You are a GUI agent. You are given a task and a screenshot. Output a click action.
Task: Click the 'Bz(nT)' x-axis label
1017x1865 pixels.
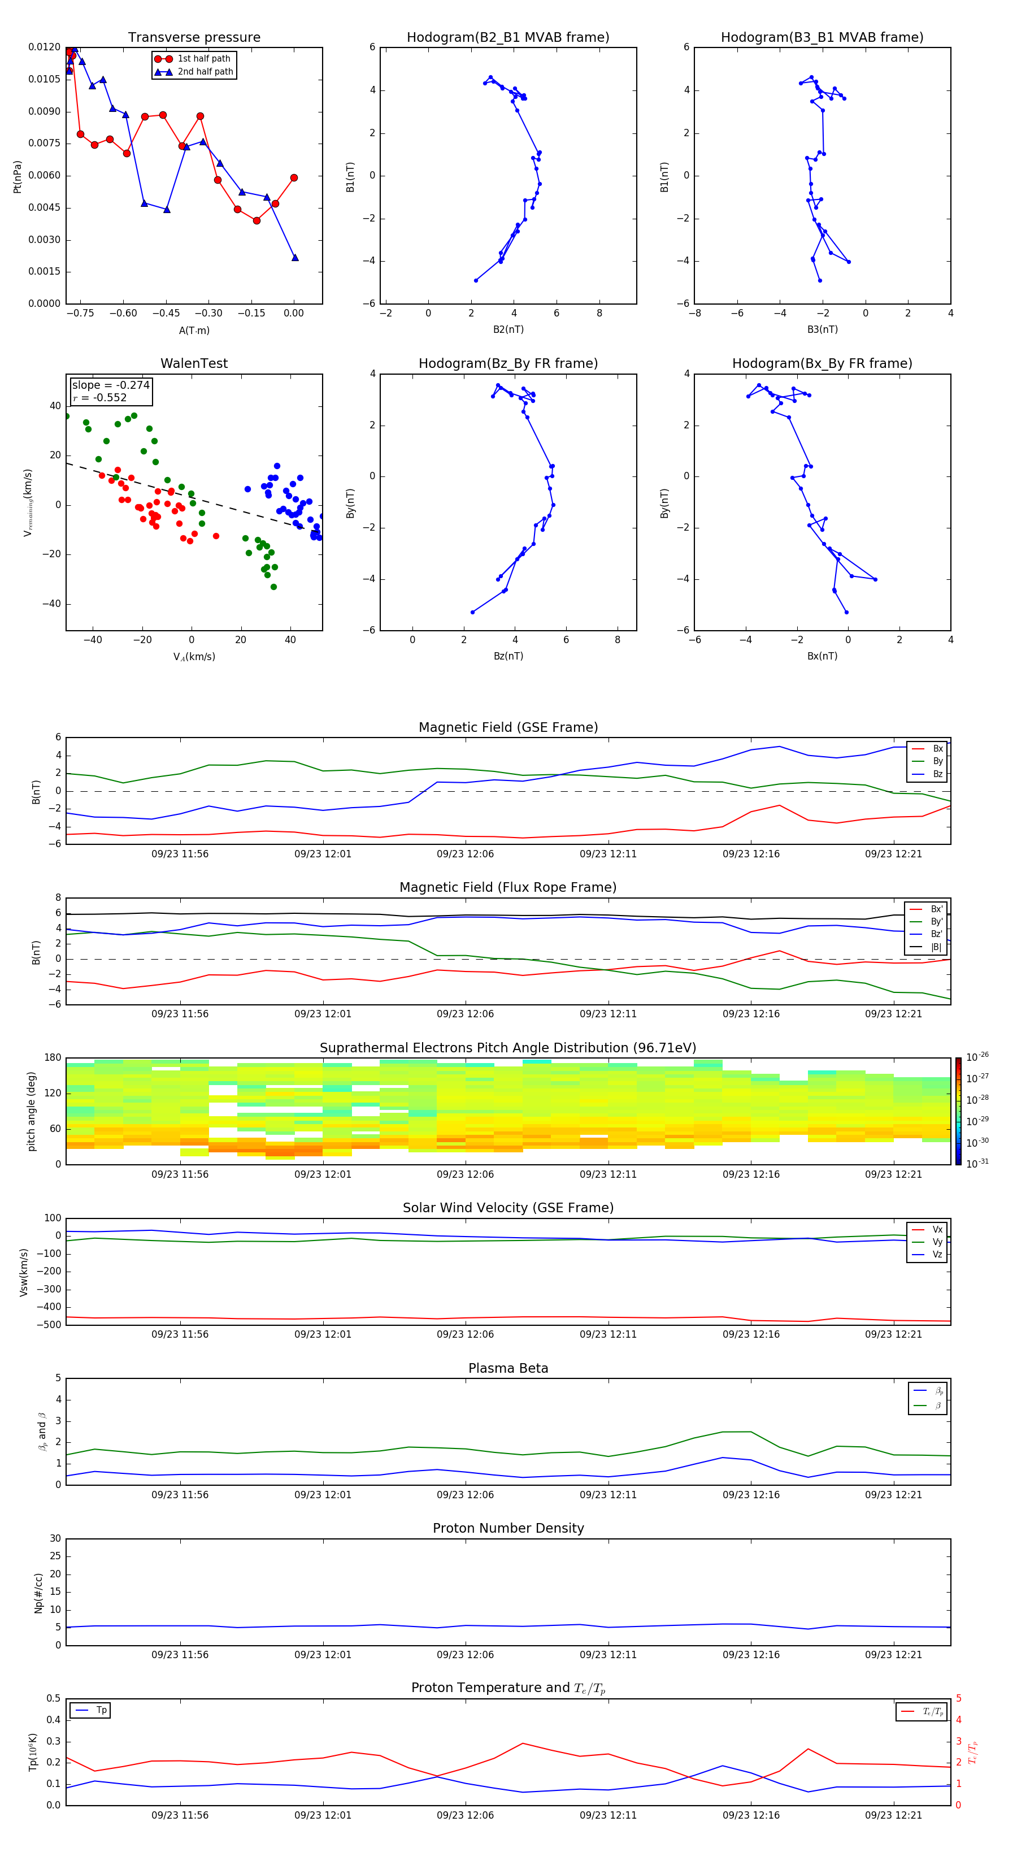pyautogui.click(x=508, y=656)
